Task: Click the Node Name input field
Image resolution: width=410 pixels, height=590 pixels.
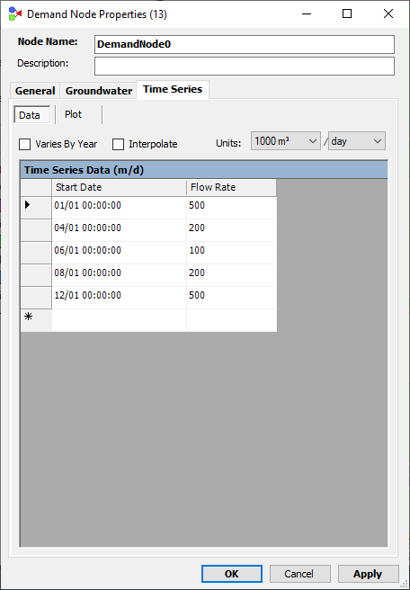Action: [245, 44]
